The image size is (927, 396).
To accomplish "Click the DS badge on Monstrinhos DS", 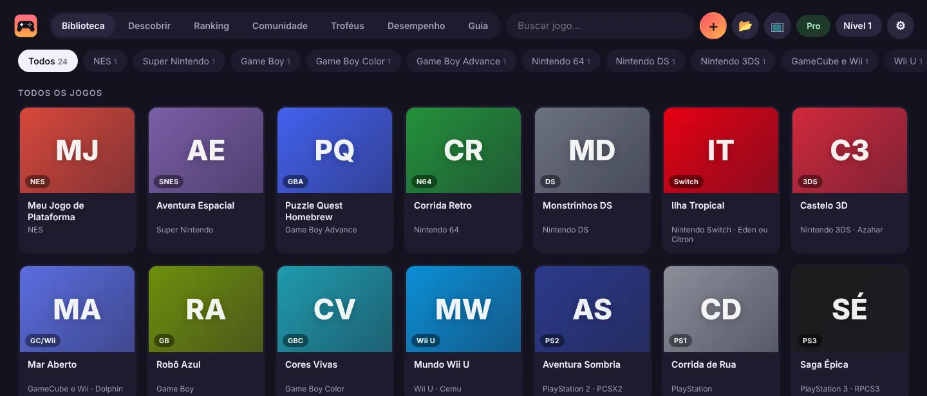I will pyautogui.click(x=550, y=182).
